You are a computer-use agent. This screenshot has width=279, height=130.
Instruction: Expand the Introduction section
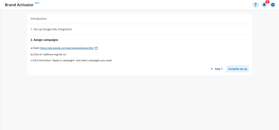click(139, 19)
